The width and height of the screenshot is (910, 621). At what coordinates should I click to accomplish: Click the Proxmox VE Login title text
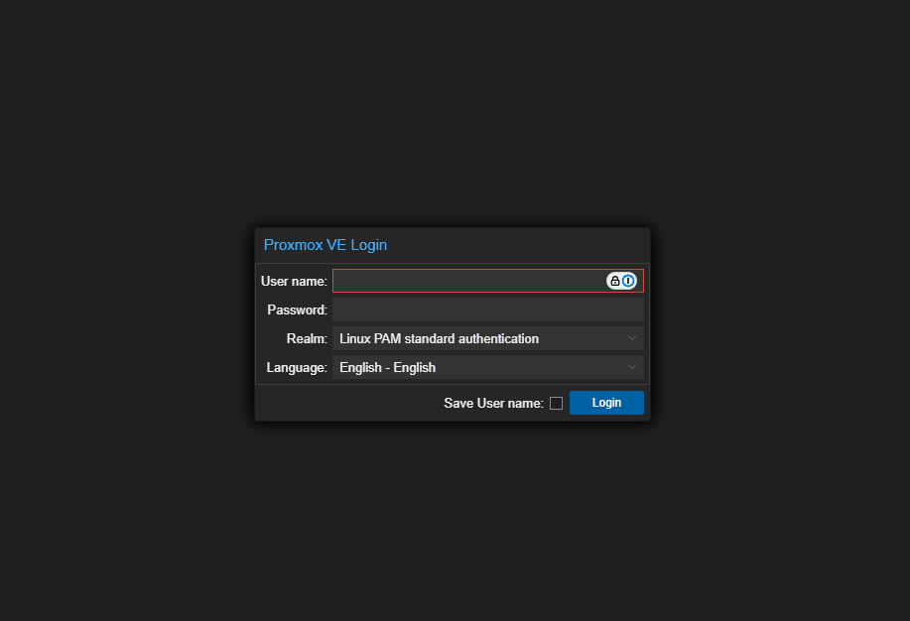tap(325, 245)
